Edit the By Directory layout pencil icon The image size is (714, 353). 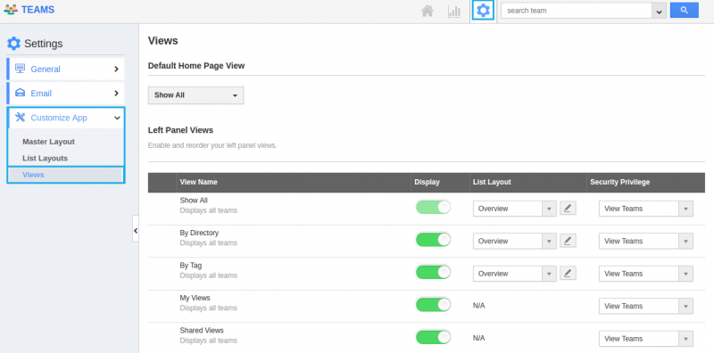[x=568, y=241]
